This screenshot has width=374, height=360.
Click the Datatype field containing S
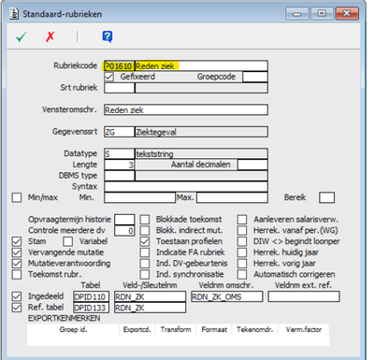tap(120, 153)
